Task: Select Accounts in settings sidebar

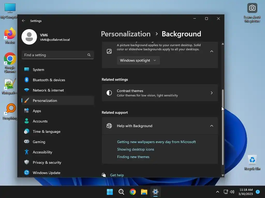Action: 58,121
